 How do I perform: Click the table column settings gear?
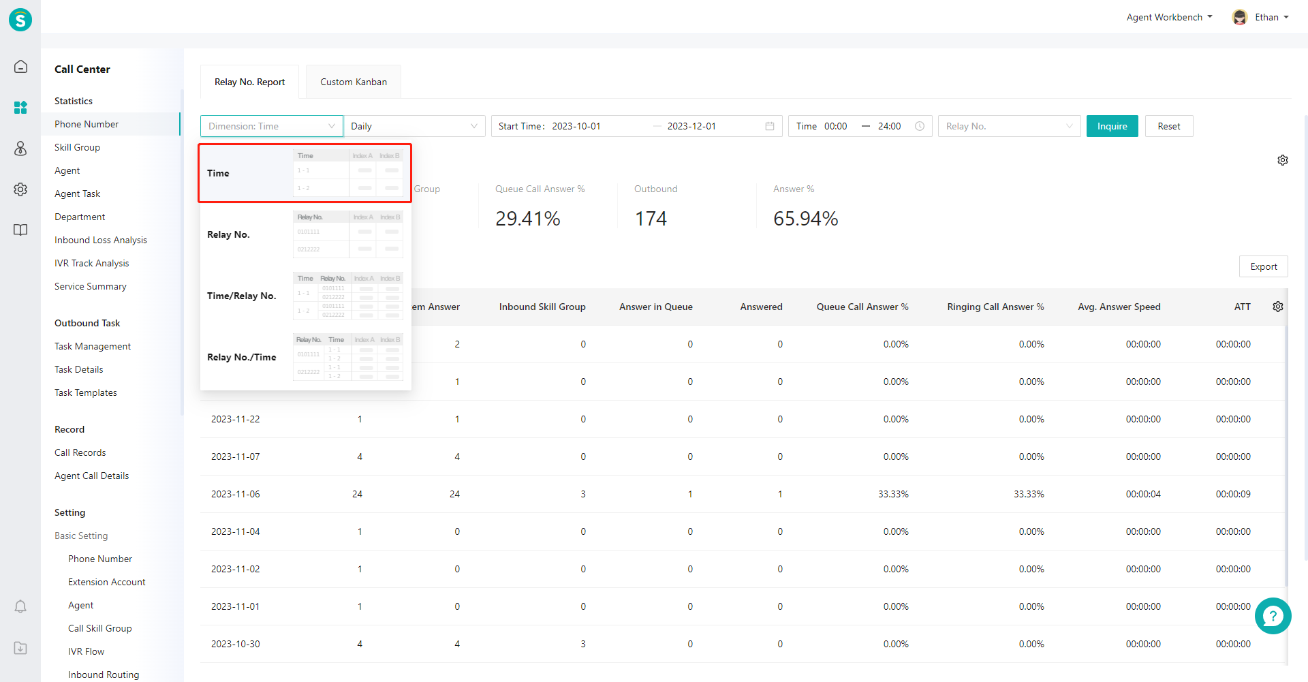click(x=1278, y=307)
